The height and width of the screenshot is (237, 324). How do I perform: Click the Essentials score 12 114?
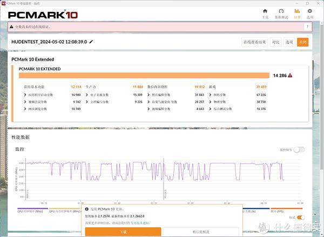tap(76, 87)
